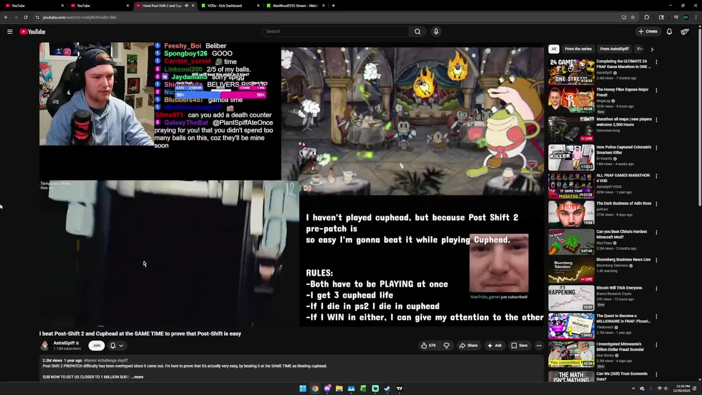
Task: Switch to first YouTube browser tab
Action: point(33,5)
